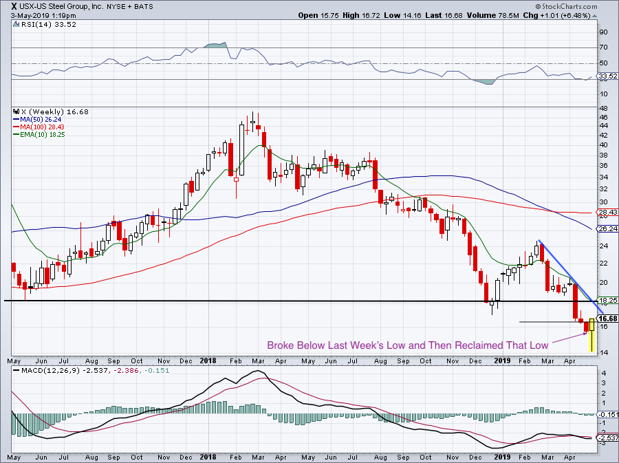Select the USX-US Steel Group, Inc. title
Image resolution: width=619 pixels, height=463 pixels.
pos(61,6)
